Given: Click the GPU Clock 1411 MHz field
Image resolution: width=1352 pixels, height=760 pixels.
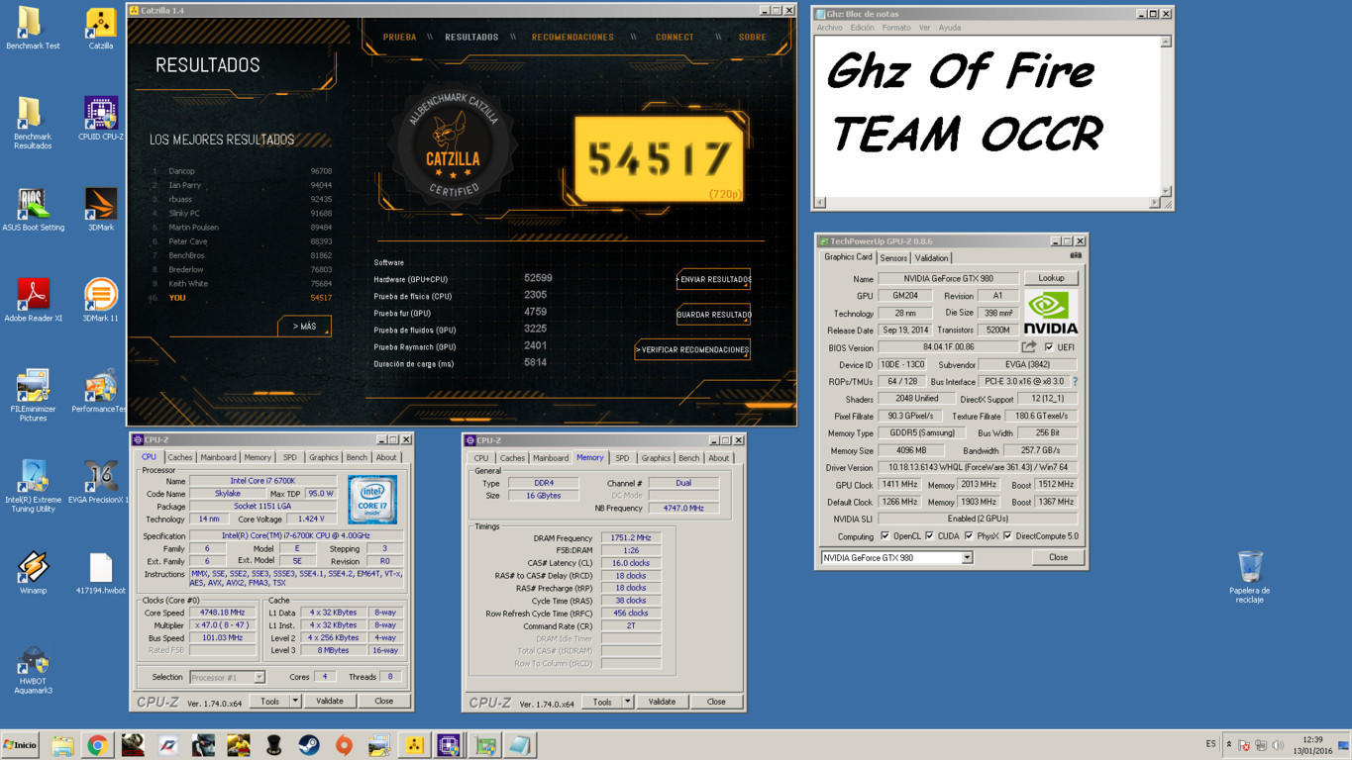Looking at the screenshot, I should [898, 485].
